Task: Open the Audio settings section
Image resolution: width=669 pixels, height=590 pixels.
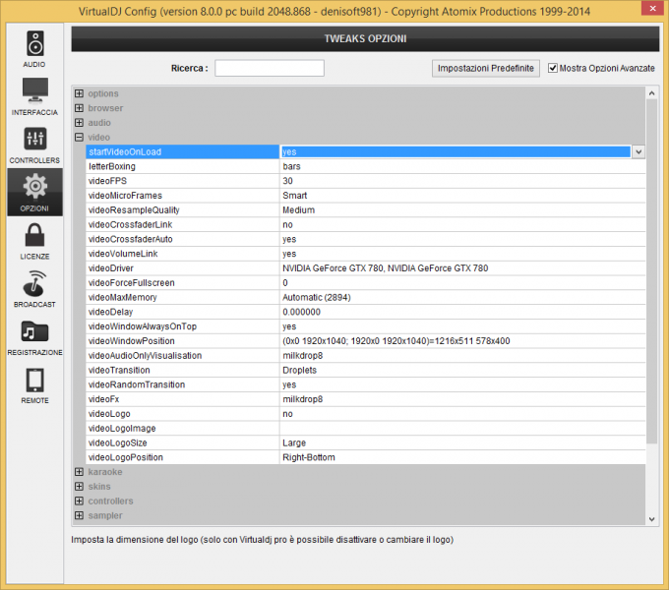Action: (x=34, y=45)
